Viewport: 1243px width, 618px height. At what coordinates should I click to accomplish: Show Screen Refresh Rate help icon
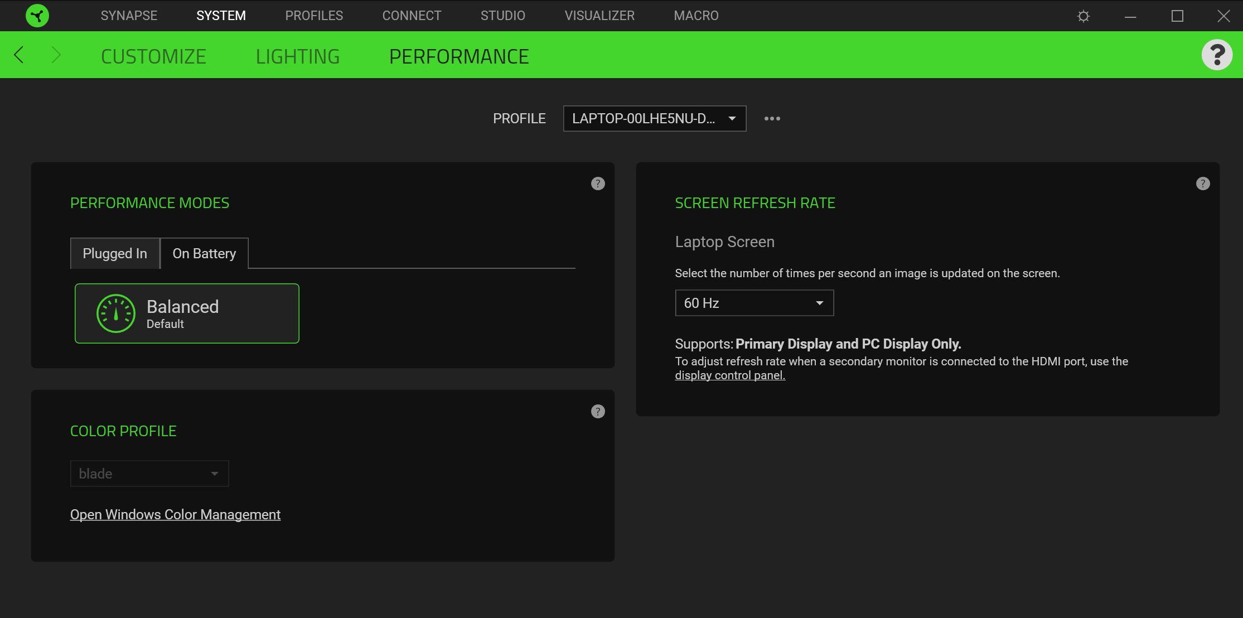click(1203, 184)
